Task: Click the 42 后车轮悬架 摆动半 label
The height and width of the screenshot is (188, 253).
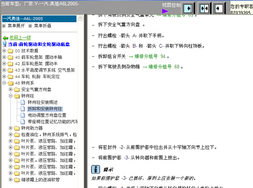Action: tap(36, 64)
